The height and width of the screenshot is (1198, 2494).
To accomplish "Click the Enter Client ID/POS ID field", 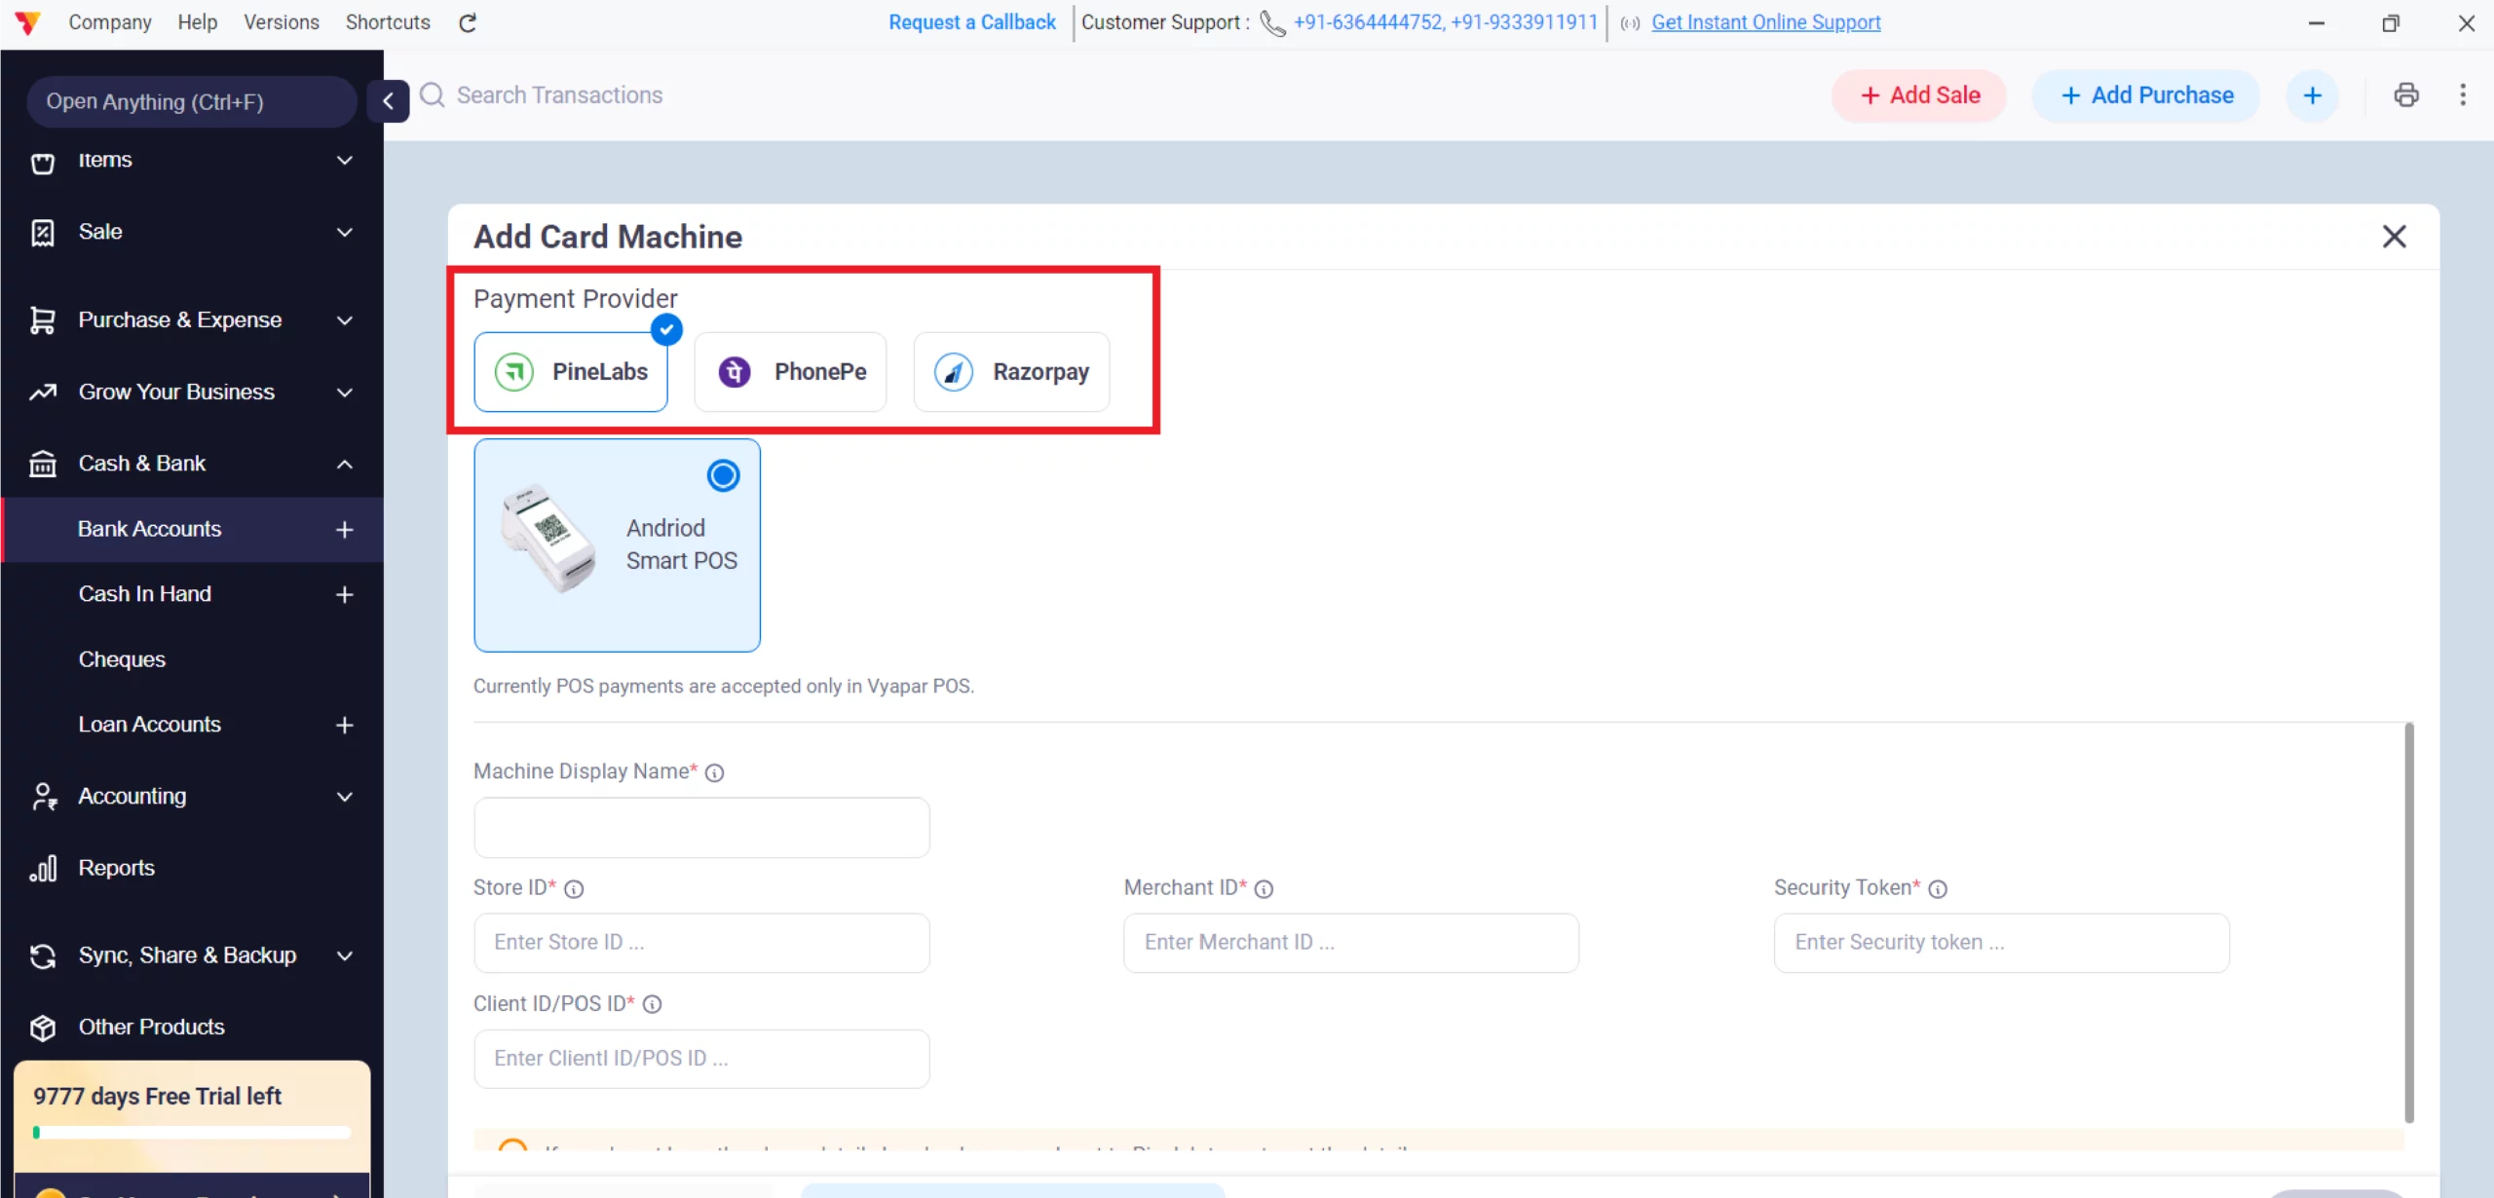I will pos(701,1059).
